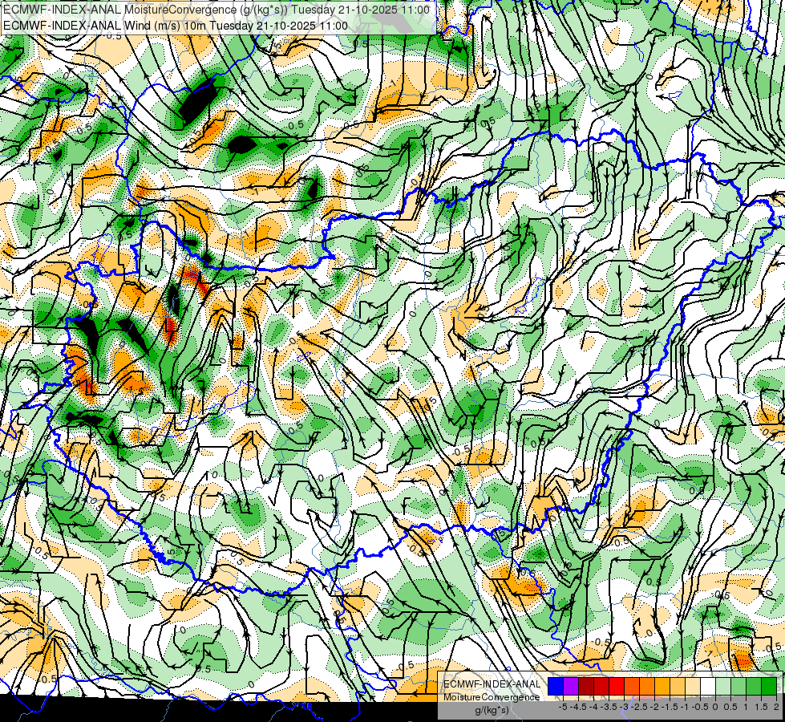Viewport: 785px width, 722px height.
Task: Click the -4.5 tick label on legend
Action: click(578, 707)
